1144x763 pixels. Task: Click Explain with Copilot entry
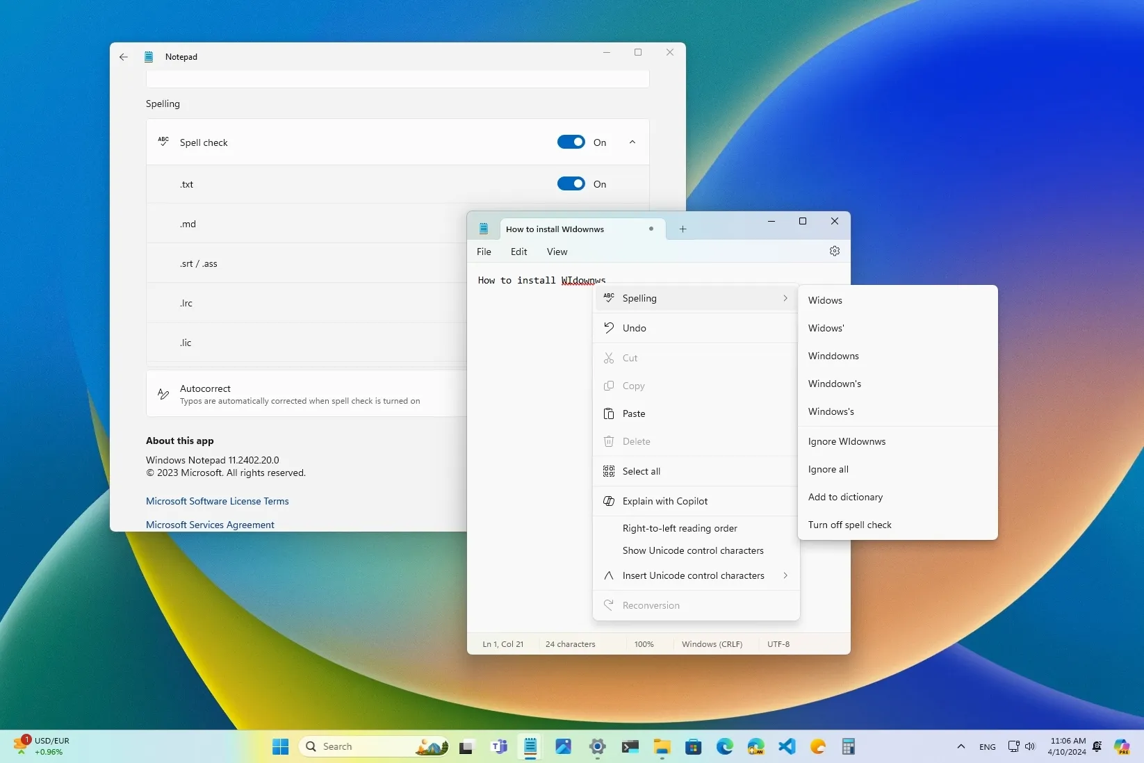click(696, 501)
